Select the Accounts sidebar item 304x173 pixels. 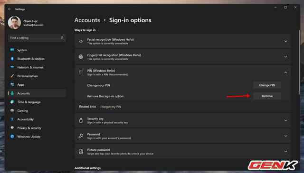(37, 93)
